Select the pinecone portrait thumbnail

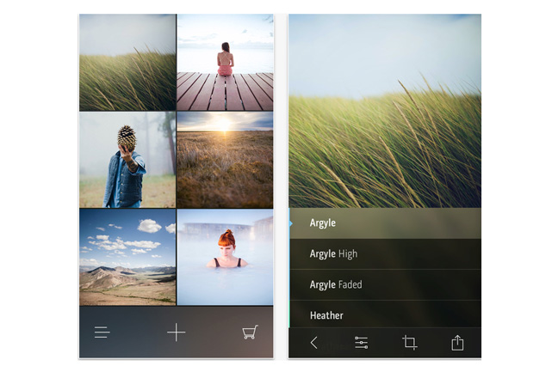pos(127,160)
